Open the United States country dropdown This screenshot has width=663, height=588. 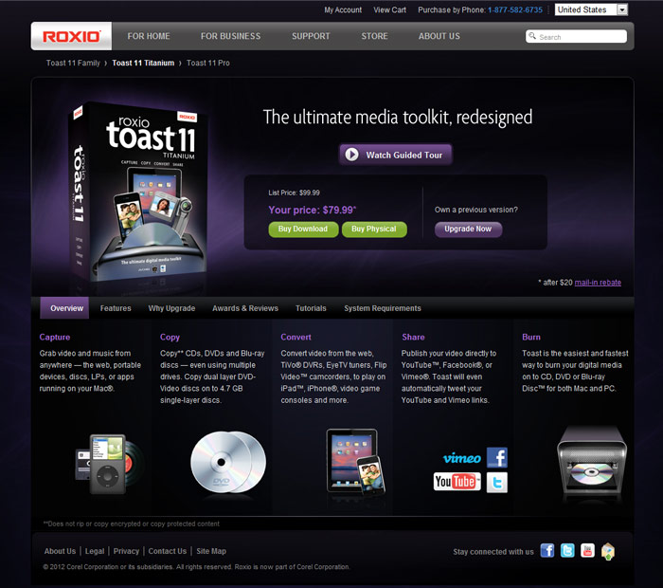591,9
